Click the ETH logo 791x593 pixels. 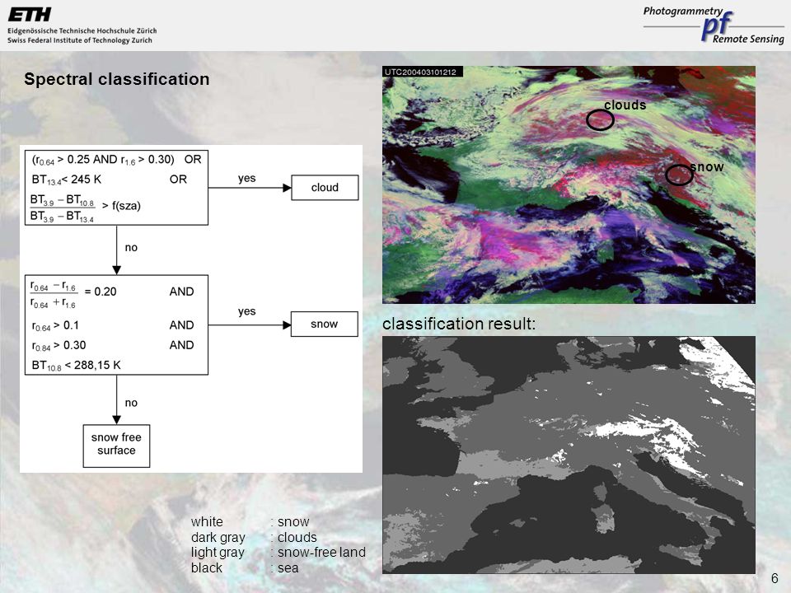coord(30,15)
